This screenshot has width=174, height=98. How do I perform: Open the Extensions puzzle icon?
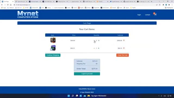[169, 5]
